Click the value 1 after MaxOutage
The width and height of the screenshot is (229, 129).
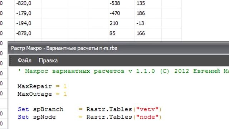65,94
